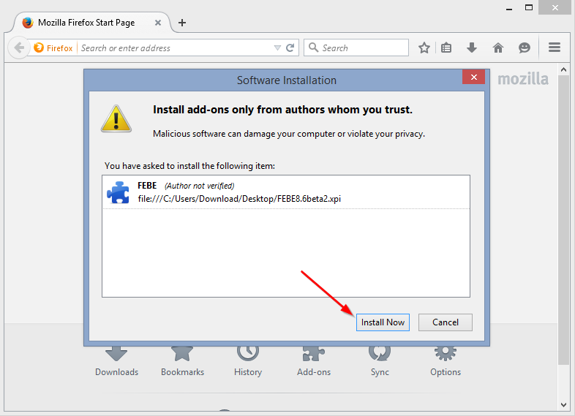Focus the Search box
575x416 pixels.
356,48
